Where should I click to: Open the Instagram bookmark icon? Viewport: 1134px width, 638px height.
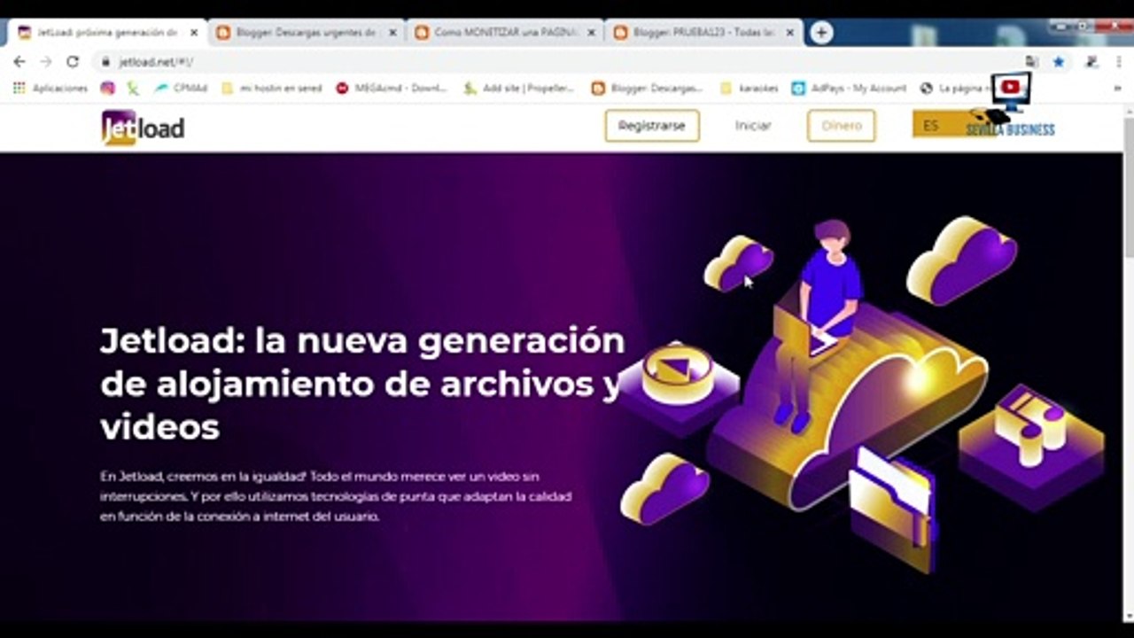[107, 88]
